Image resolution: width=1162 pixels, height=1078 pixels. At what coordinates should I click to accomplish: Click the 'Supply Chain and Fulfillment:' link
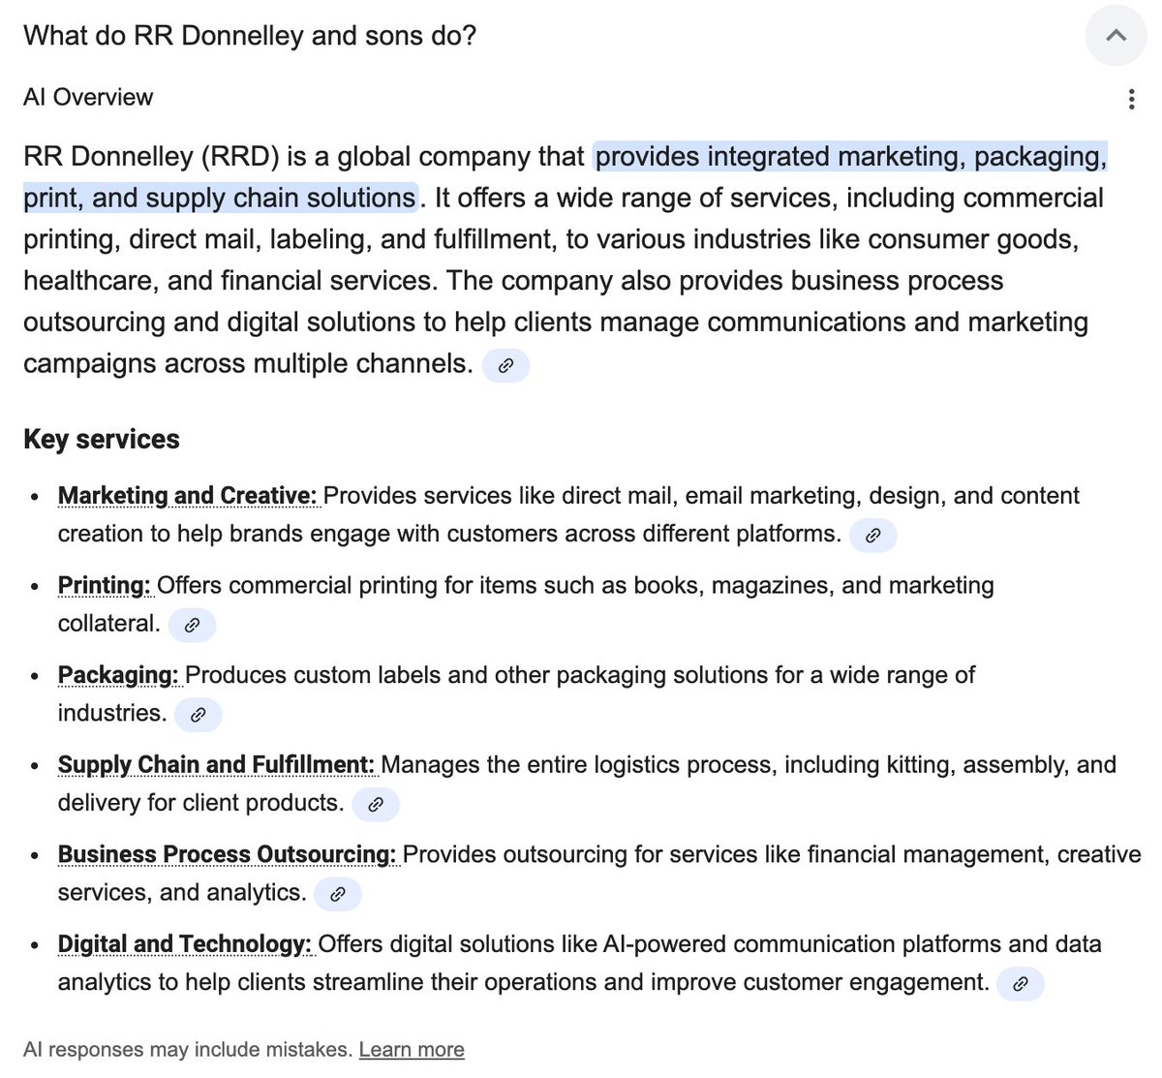216,765
